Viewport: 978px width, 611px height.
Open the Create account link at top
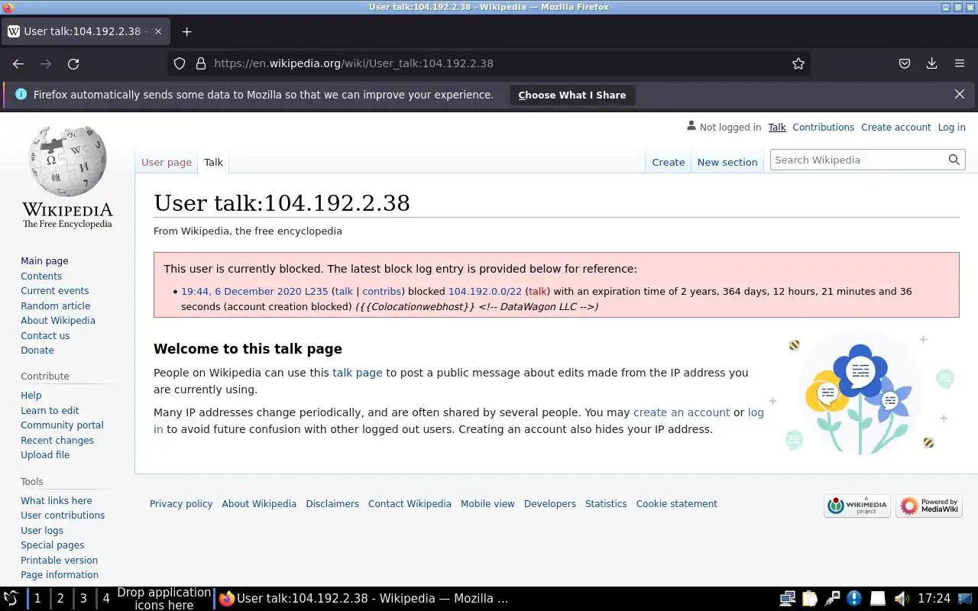pos(895,127)
